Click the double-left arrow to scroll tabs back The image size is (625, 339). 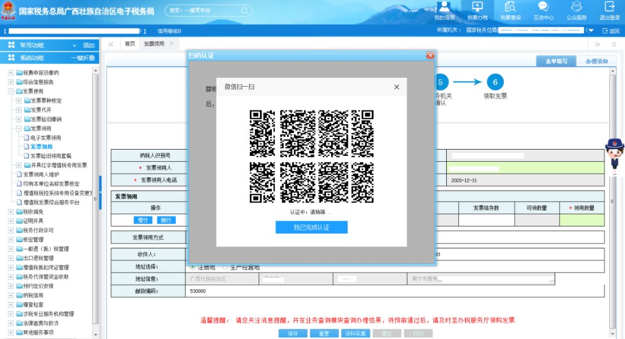[x=111, y=44]
